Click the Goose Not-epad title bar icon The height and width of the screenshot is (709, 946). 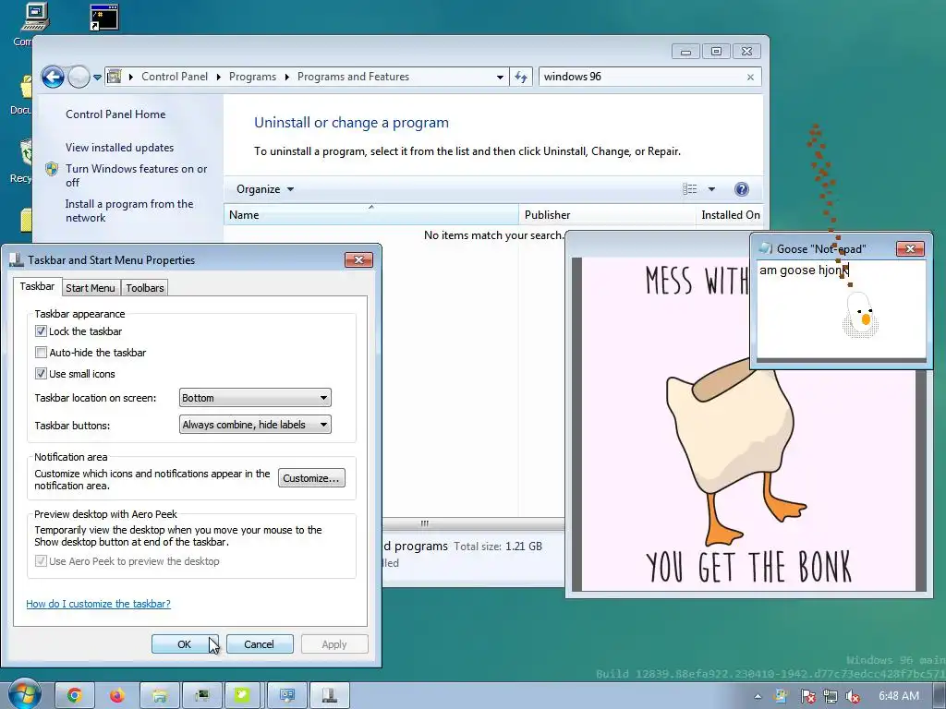766,248
